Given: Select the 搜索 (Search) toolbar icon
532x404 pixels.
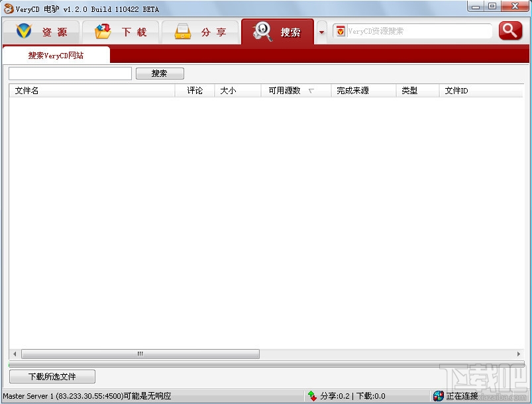Looking at the screenshot, I should pos(278,30).
